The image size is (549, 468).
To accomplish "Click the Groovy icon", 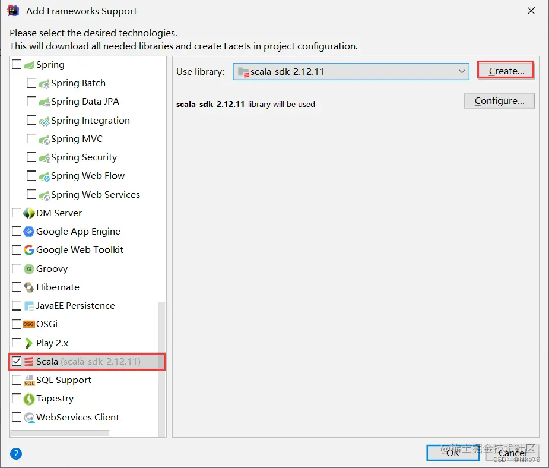I will (29, 269).
